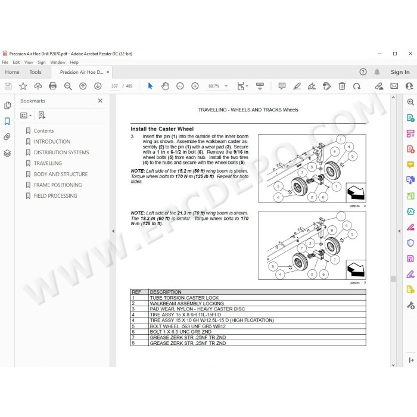The image size is (417, 417).
Task: Open the Sign menu
Action: (x=42, y=62)
